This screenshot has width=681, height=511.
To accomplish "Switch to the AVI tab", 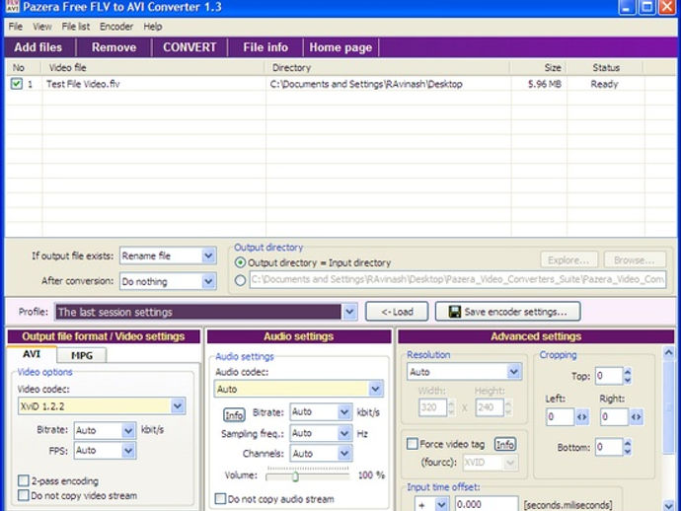I will point(32,354).
